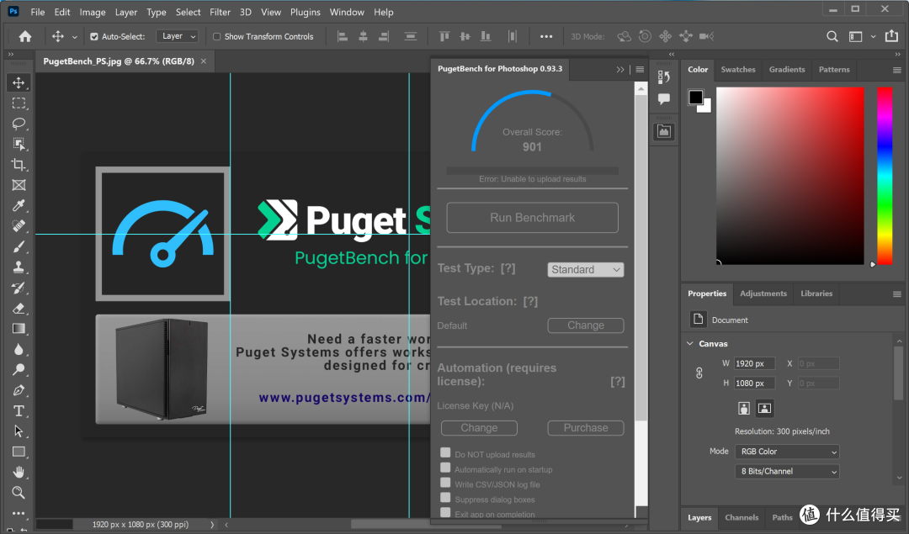
Task: Open the Image menu
Action: (x=93, y=12)
